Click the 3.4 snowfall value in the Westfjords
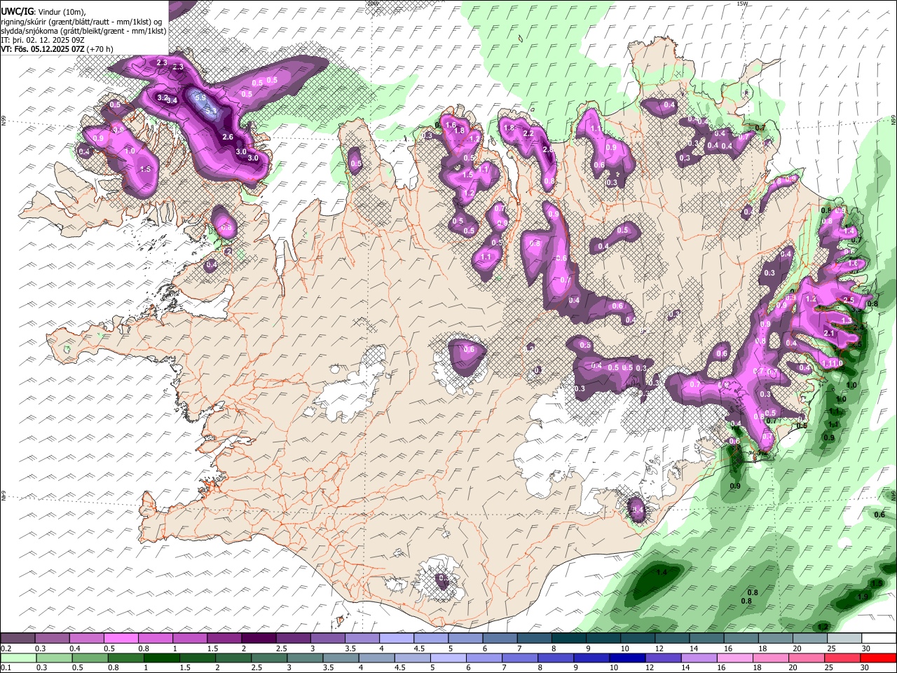Screen dimensions: 897x673 [173, 101]
